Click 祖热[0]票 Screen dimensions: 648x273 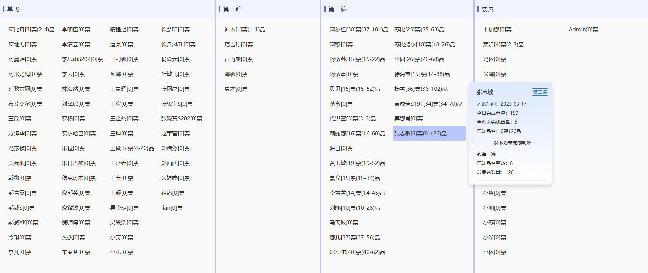pyautogui.click(x=173, y=193)
